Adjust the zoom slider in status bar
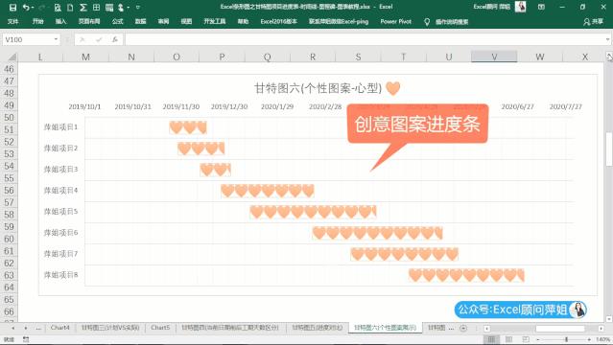The width and height of the screenshot is (613, 345). pos(566,339)
